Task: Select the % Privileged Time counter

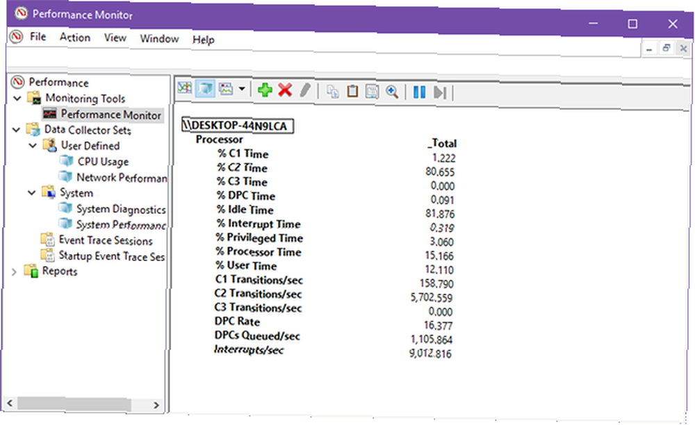Action: (x=259, y=237)
